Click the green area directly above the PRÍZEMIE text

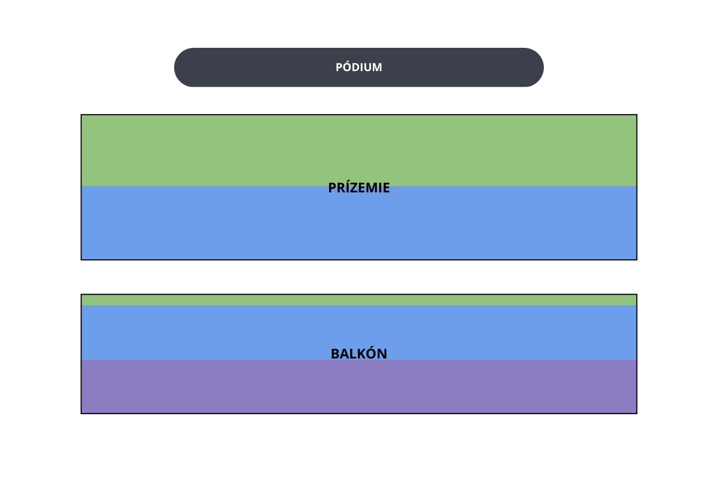coord(359,149)
